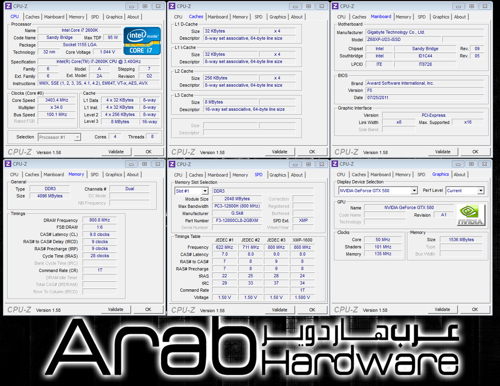Close the CPU-Z window showing the Memory tab
500x386 pixels.
tap(158, 164)
